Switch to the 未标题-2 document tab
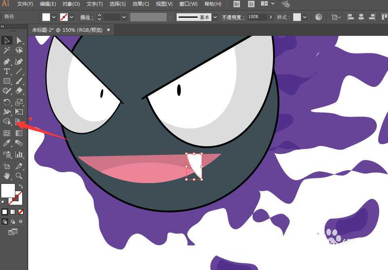 (67, 30)
